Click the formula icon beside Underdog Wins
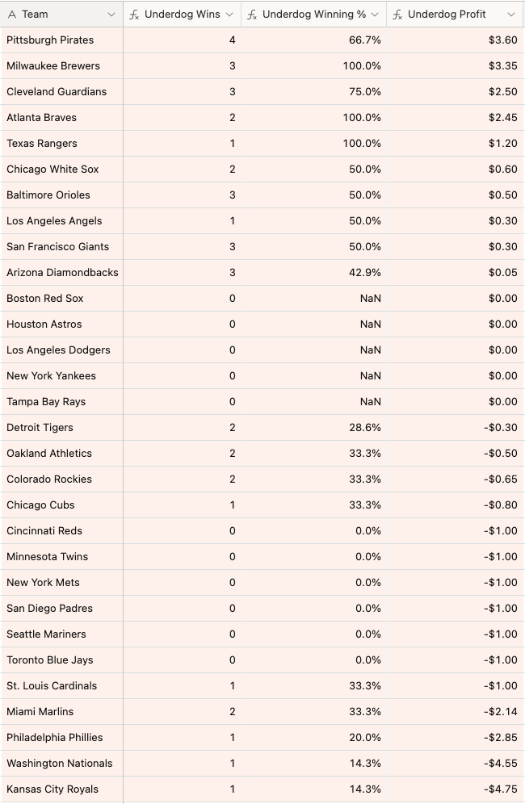525x804 pixels. pos(135,15)
